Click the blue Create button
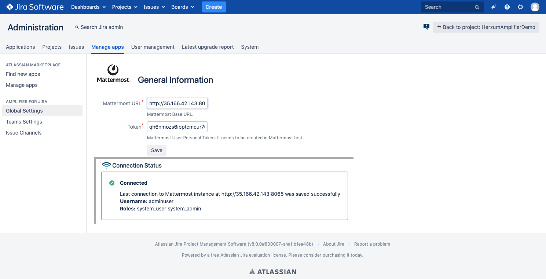Screen dimensions: 546x279 click(x=214, y=7)
